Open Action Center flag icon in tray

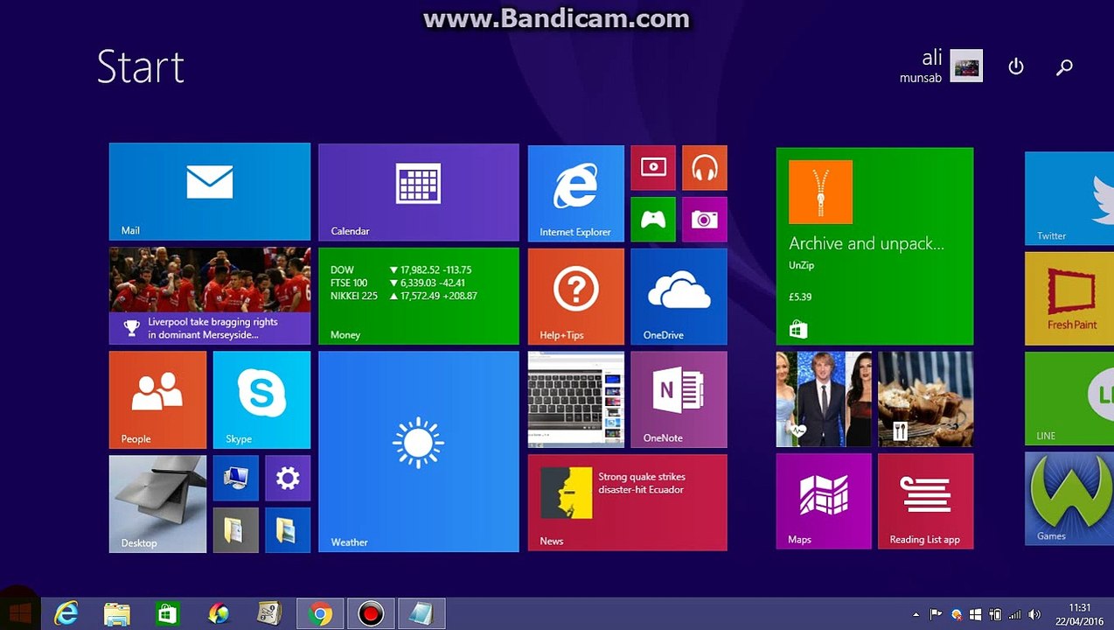pos(936,614)
